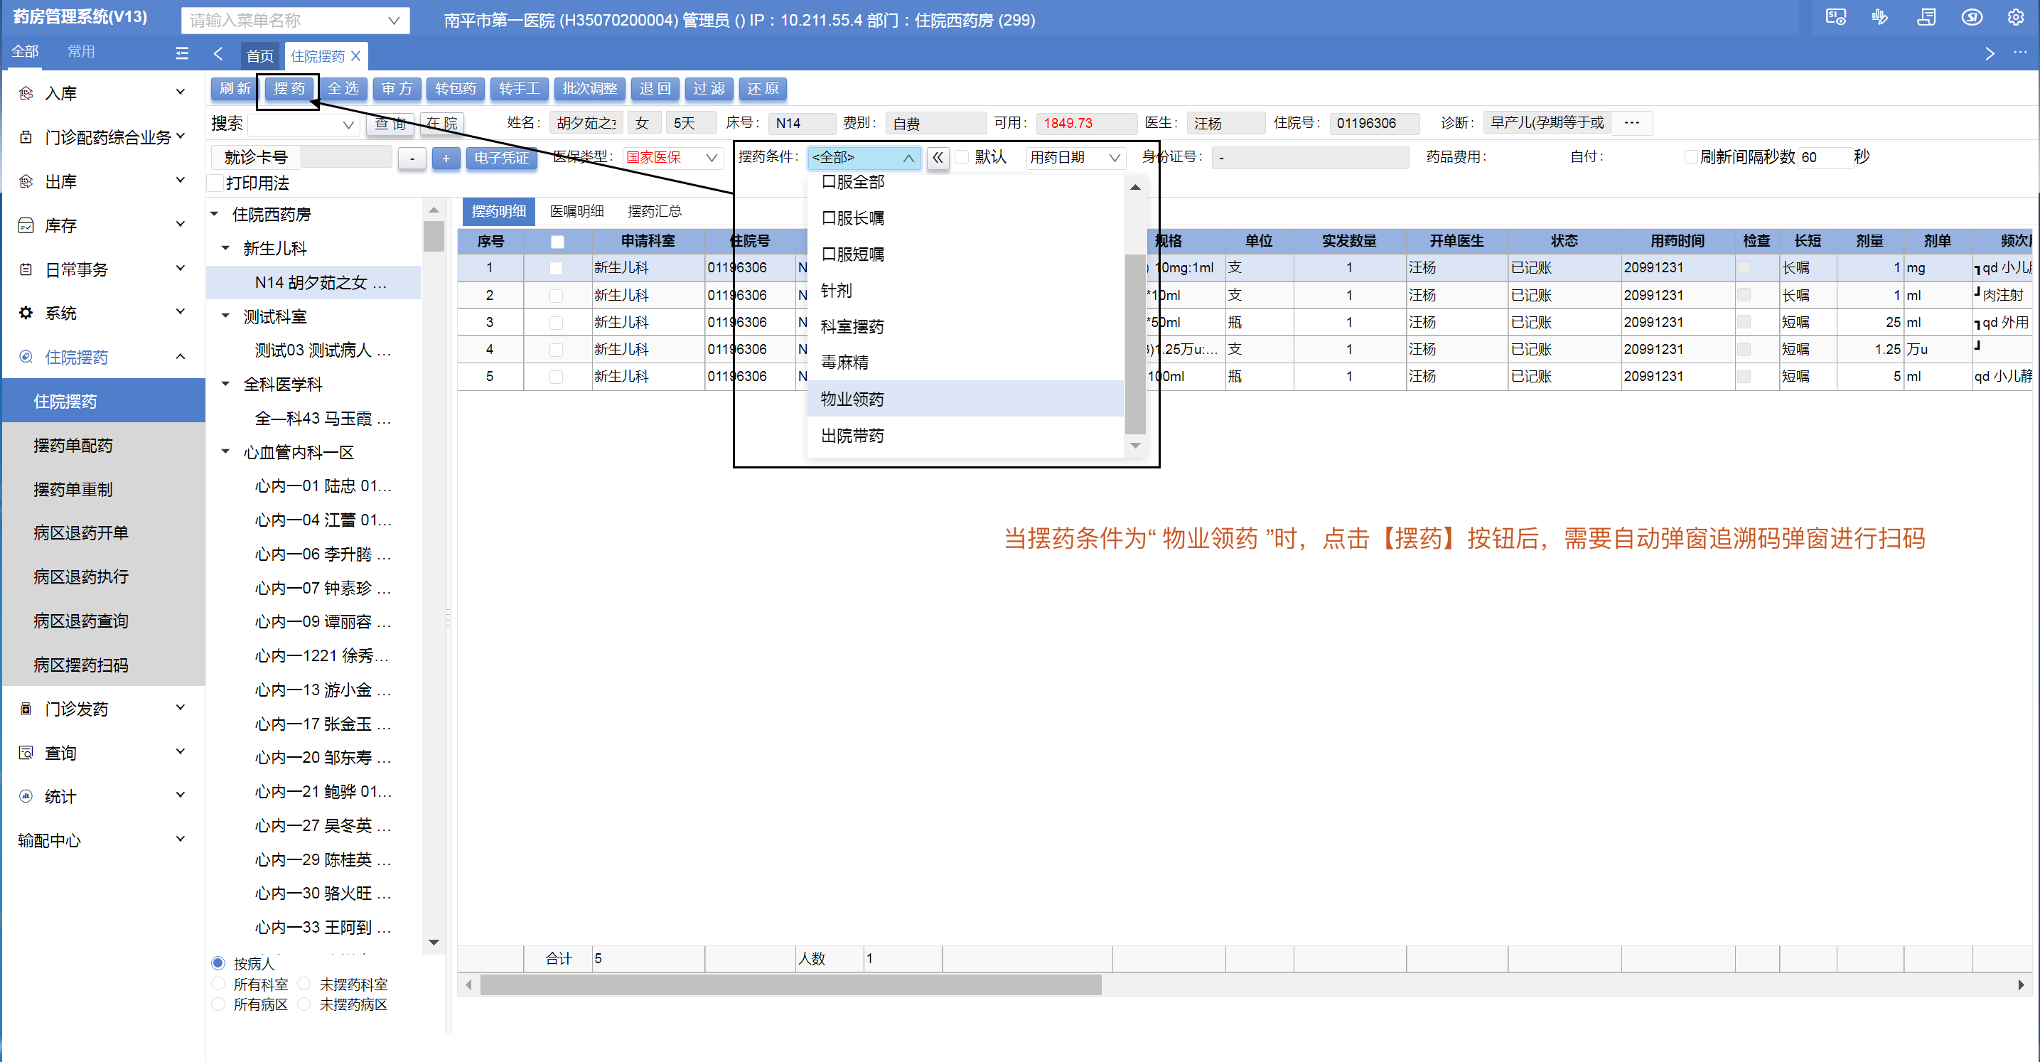Screen dimensions: 2040x1062
Task: Click the left tab navigation arrow
Action: click(x=219, y=54)
